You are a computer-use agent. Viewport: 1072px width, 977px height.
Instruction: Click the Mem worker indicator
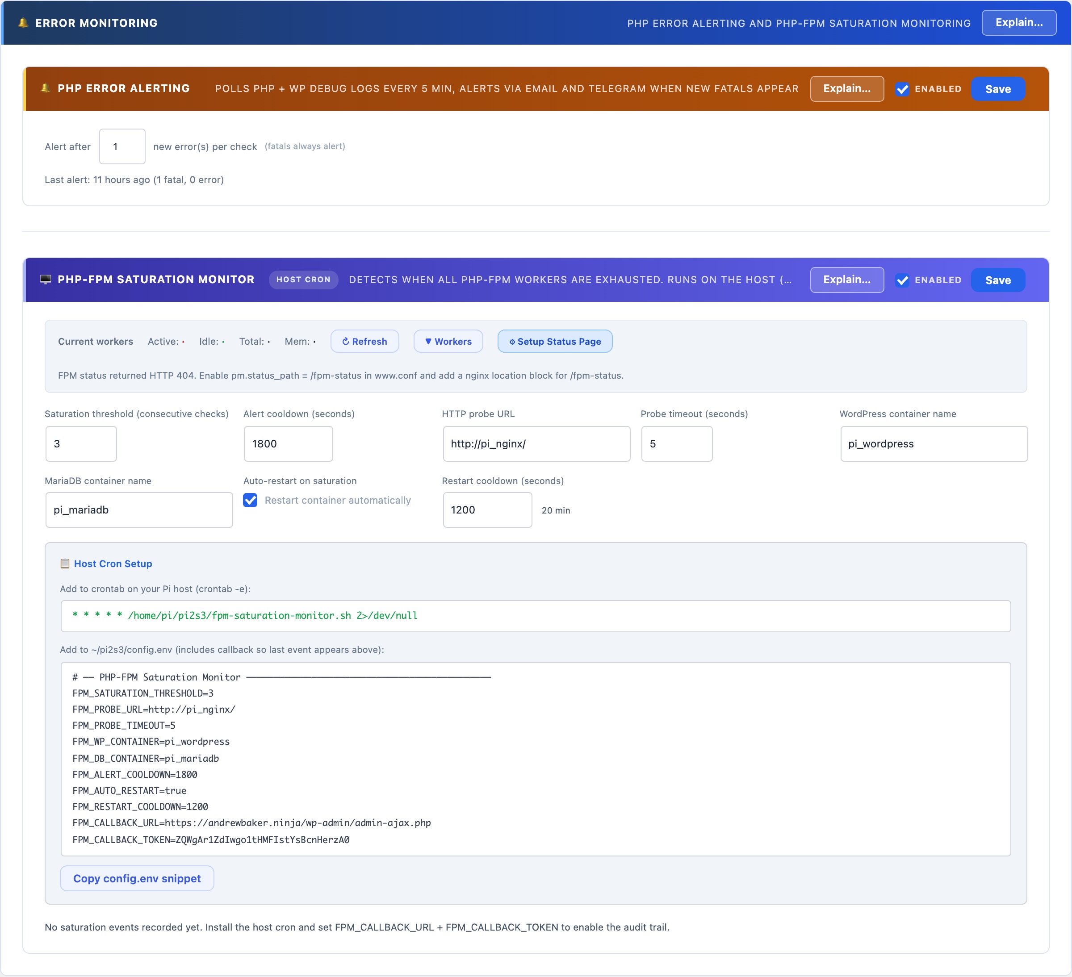(300, 341)
